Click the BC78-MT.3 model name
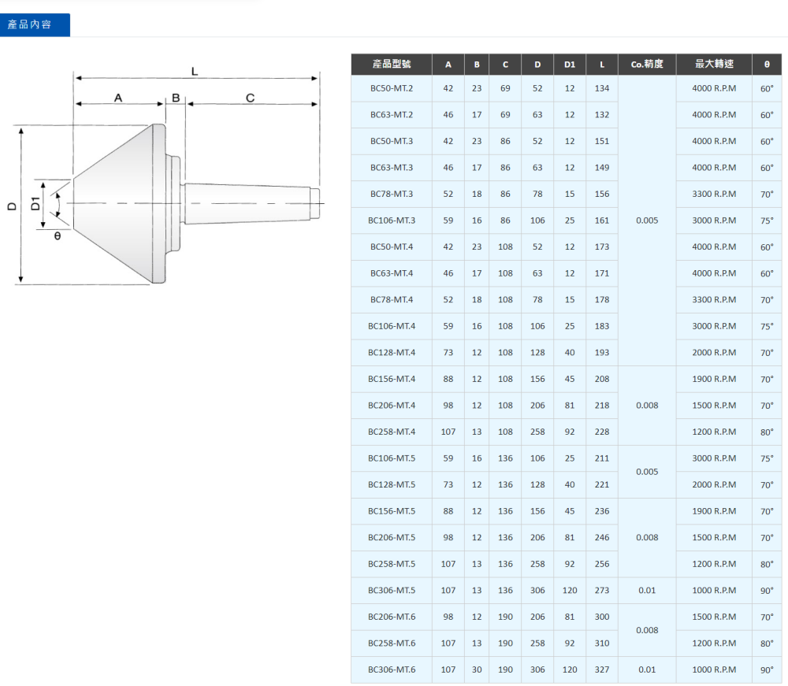 [392, 194]
